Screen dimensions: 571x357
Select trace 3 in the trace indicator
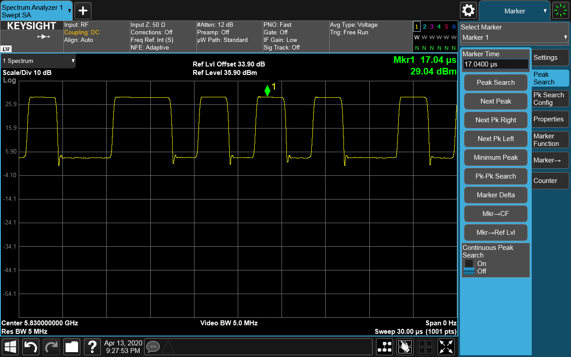pyautogui.click(x=432, y=27)
